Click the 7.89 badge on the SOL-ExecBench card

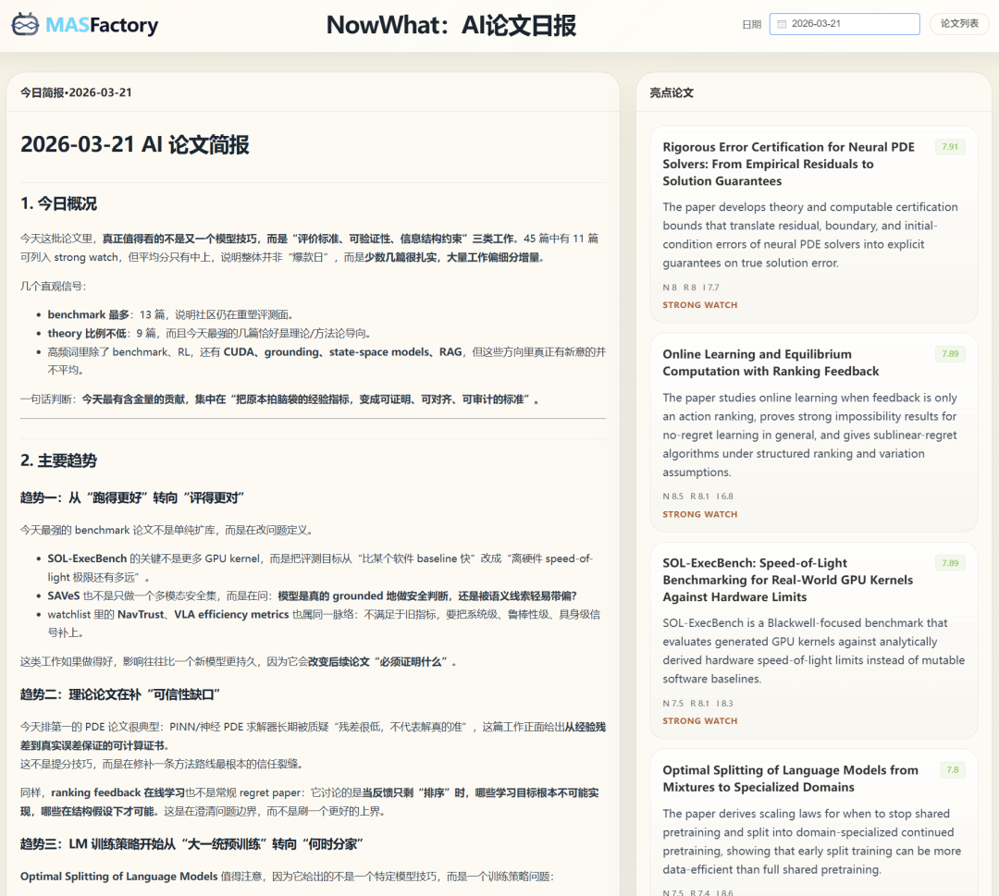[950, 561]
